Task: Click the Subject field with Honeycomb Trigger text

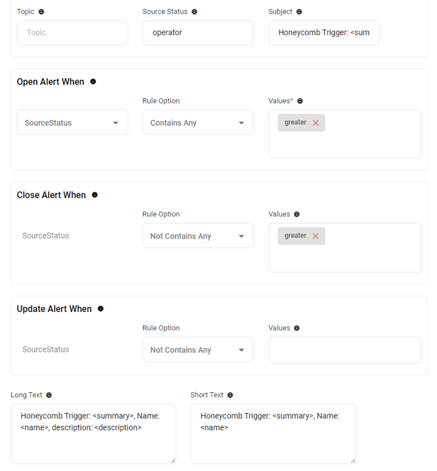Action: [324, 33]
